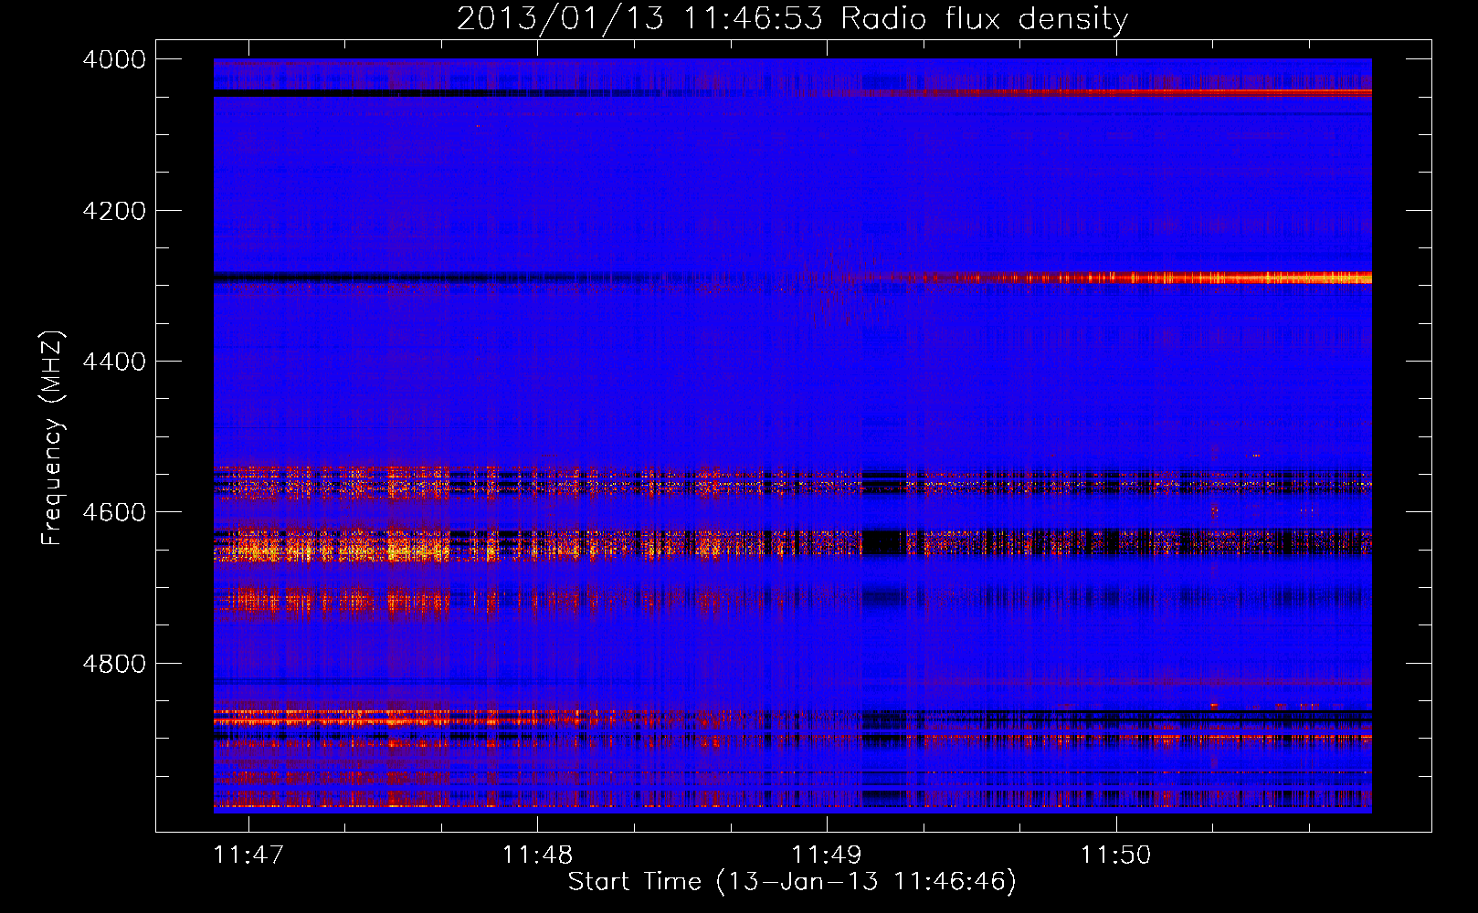Click the 'Frequency (MHZ)' vertical axis title
The width and height of the screenshot is (1478, 913).
[53, 438]
